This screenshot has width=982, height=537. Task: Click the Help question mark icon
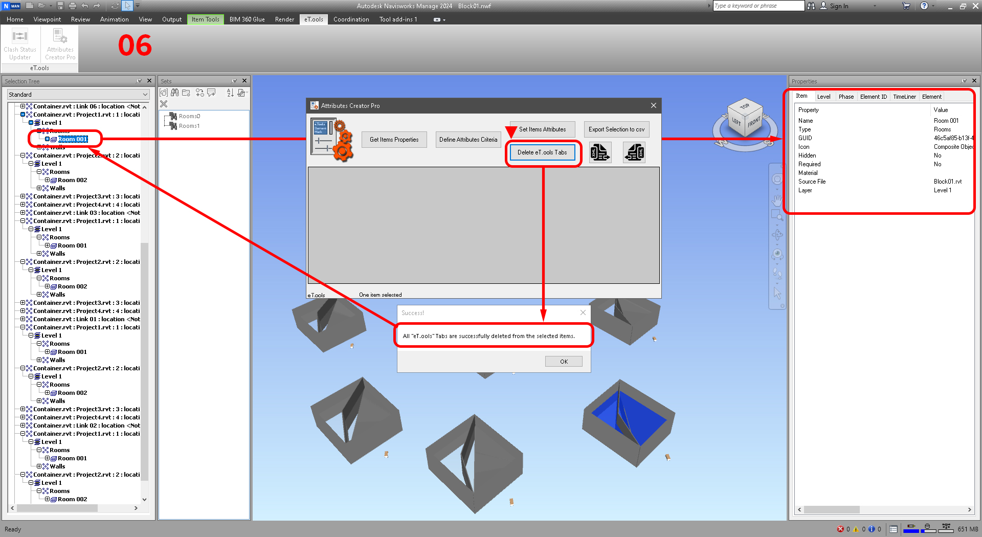924,6
